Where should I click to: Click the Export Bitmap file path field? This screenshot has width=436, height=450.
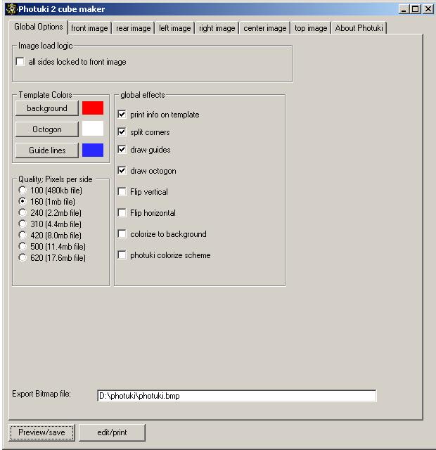pos(236,396)
